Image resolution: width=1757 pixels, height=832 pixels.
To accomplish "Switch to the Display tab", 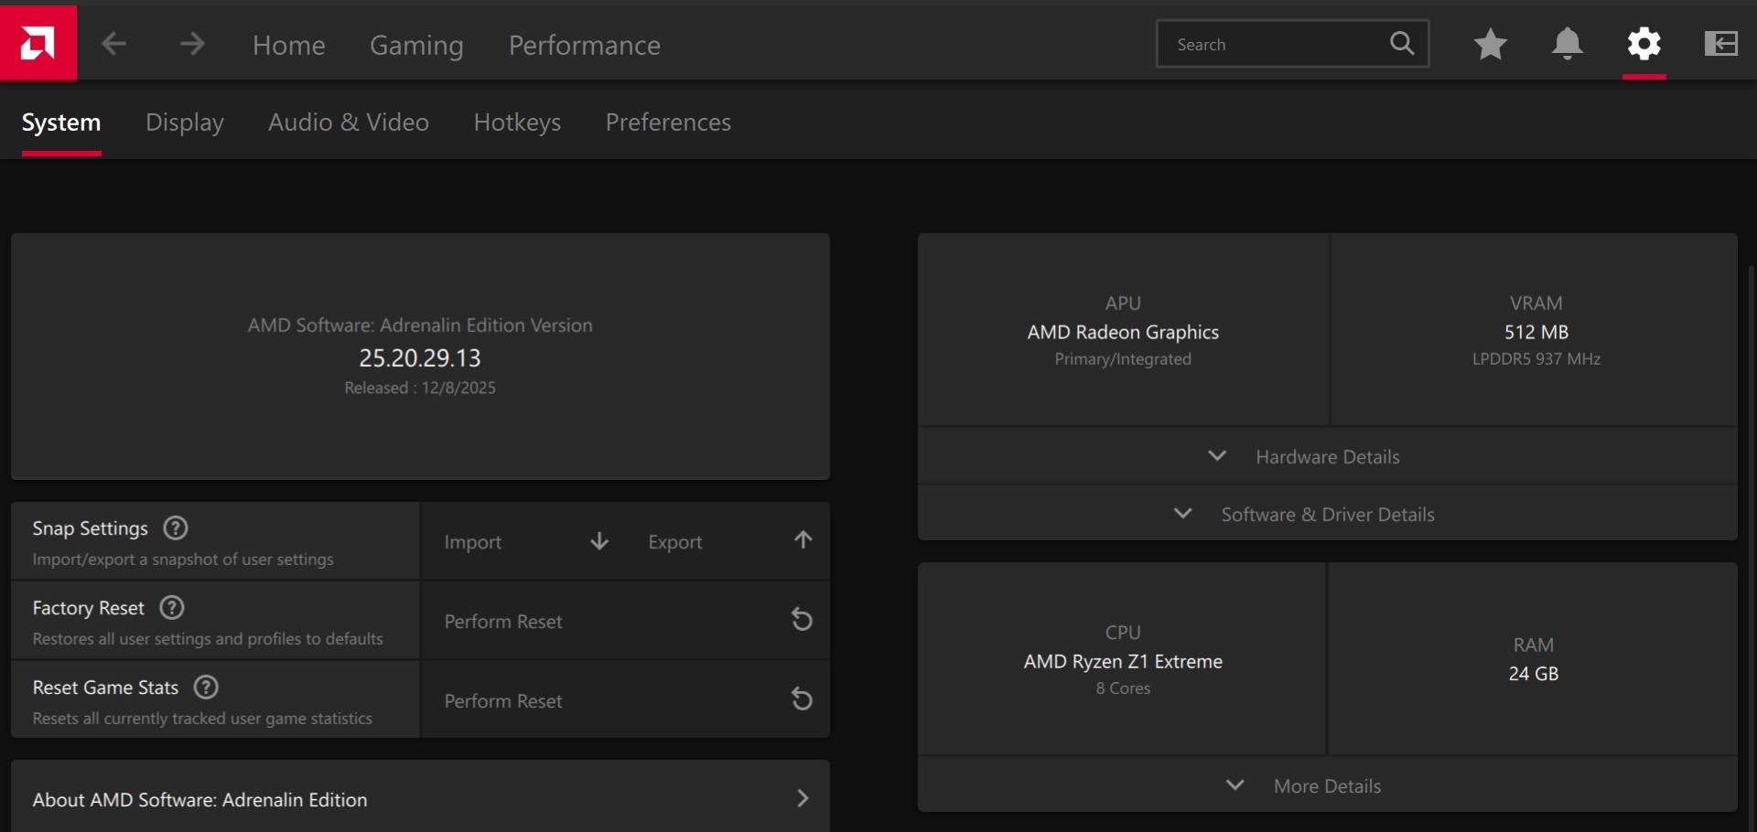I will (x=185, y=123).
